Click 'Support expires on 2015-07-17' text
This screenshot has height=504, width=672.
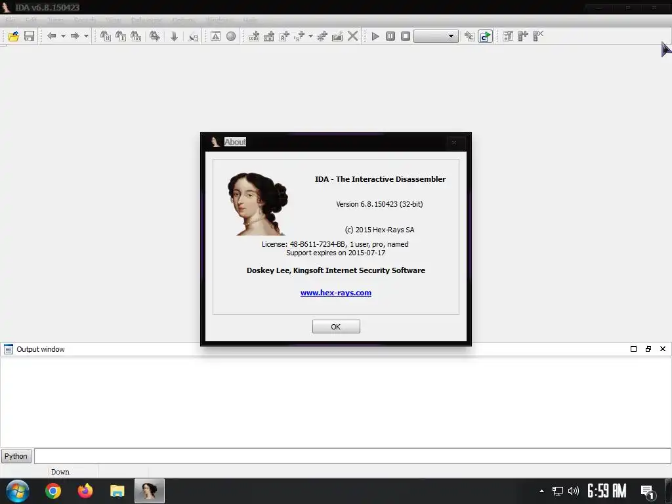(335, 253)
